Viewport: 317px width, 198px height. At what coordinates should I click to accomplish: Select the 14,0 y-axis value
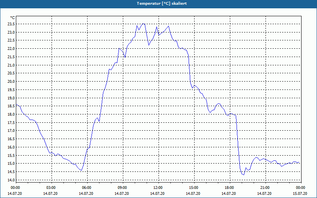[11, 180]
